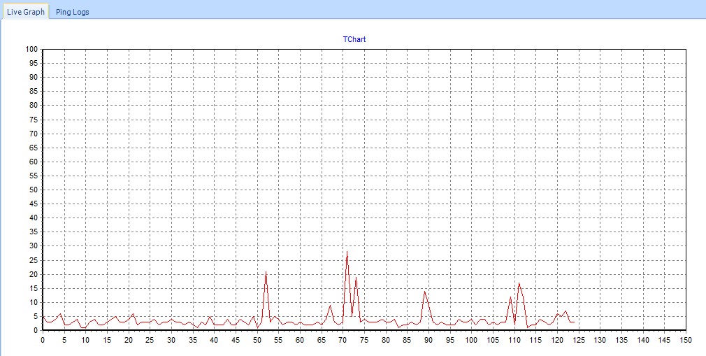Viewport: 706px width, 356px height.
Task: Click the X-axis label 140
Action: point(643,339)
